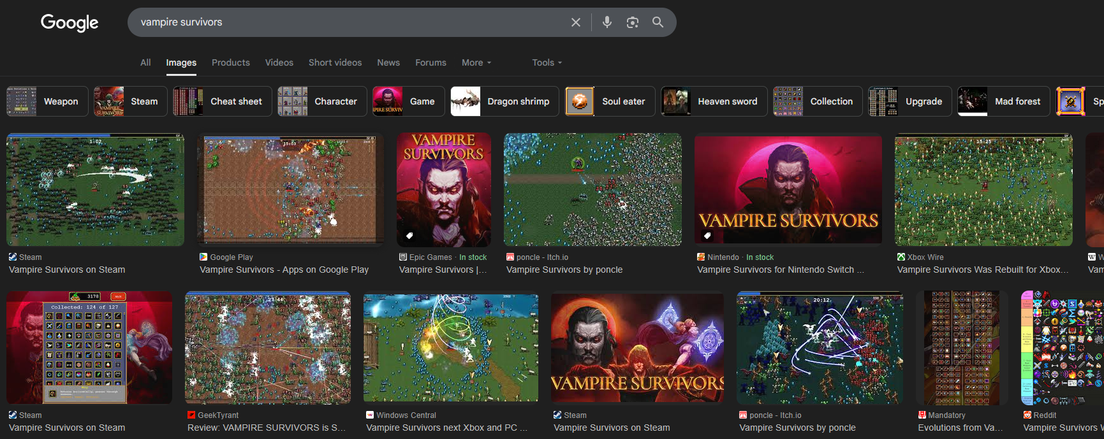Click the Epic Games source favicon
1104x439 pixels.
(x=403, y=257)
